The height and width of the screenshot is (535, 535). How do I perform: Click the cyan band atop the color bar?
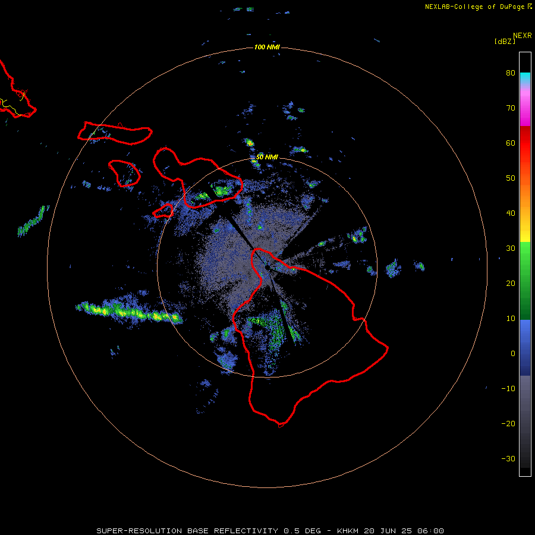[525, 78]
